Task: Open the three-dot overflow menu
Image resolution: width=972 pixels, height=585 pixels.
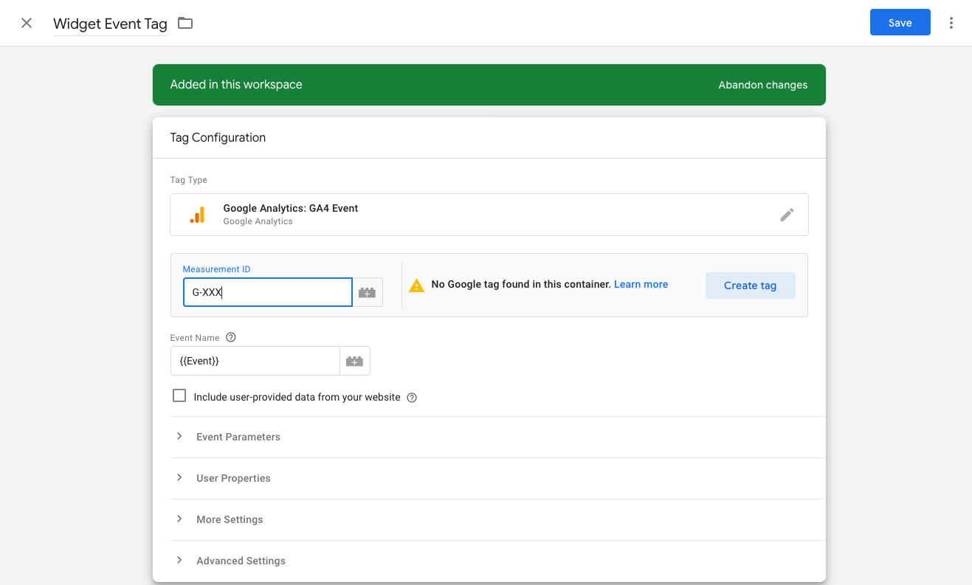Action: tap(951, 23)
